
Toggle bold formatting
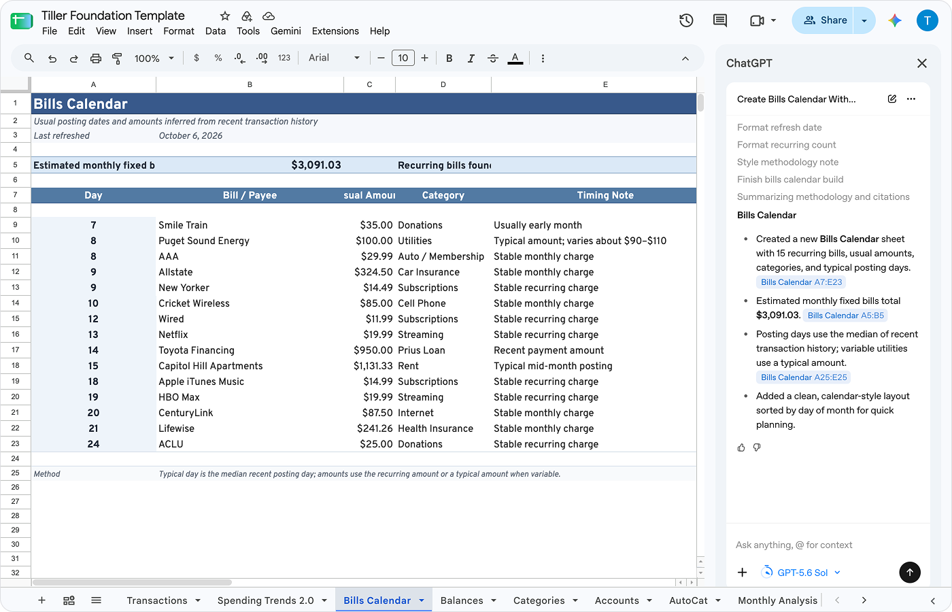pos(449,58)
